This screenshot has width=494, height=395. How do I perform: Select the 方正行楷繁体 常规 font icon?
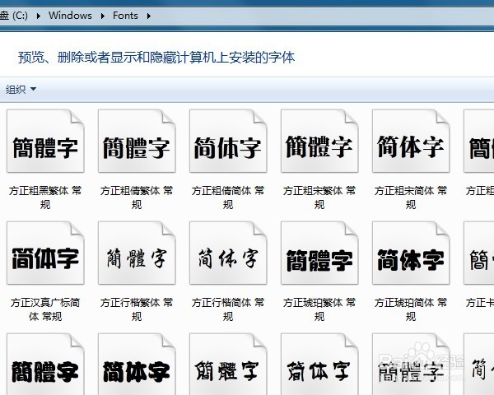(x=137, y=253)
